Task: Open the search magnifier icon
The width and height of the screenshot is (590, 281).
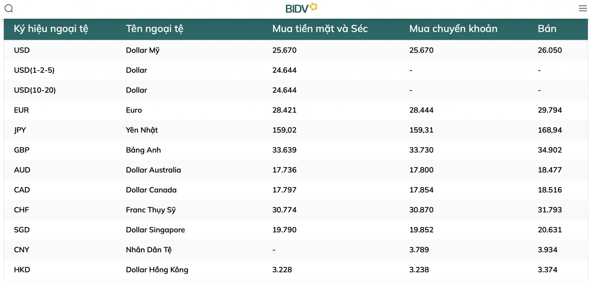Action: click(x=9, y=8)
